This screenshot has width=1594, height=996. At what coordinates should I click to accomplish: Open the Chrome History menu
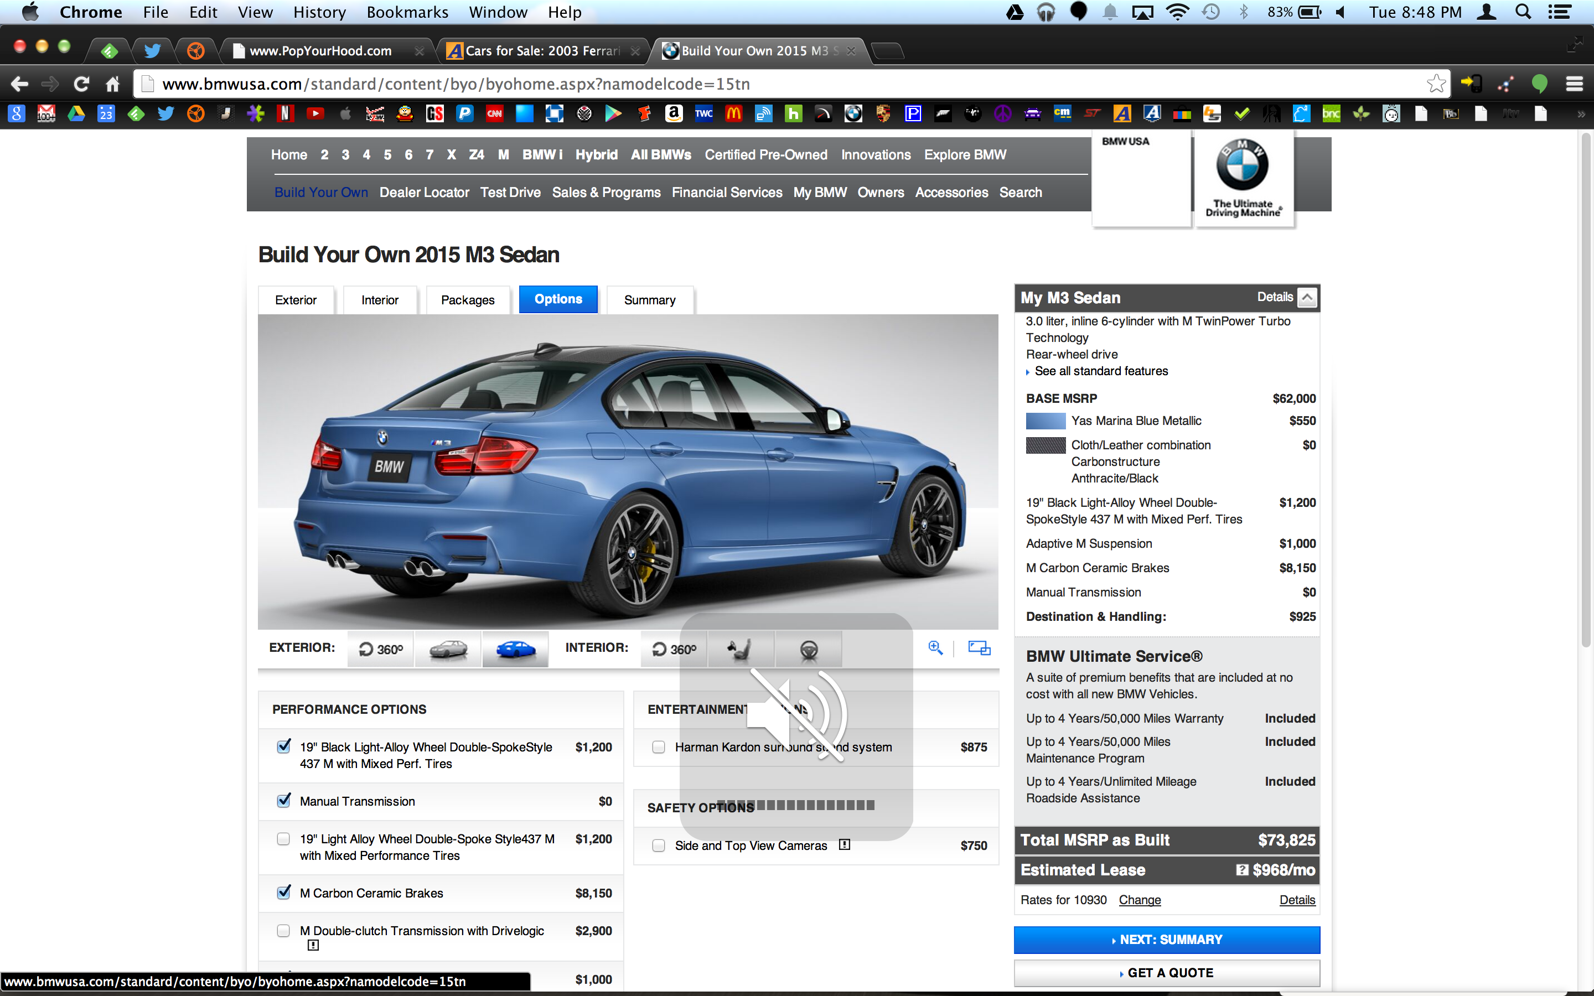click(x=319, y=12)
